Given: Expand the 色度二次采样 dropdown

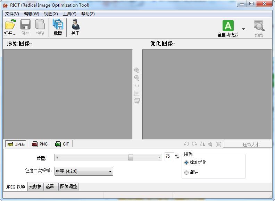Looking at the screenshot, I should (110, 171).
